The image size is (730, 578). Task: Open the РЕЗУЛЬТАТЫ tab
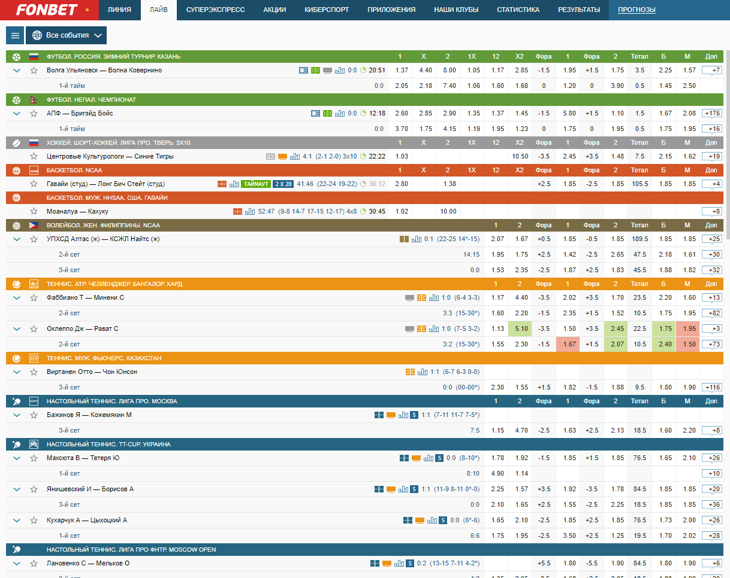578,10
